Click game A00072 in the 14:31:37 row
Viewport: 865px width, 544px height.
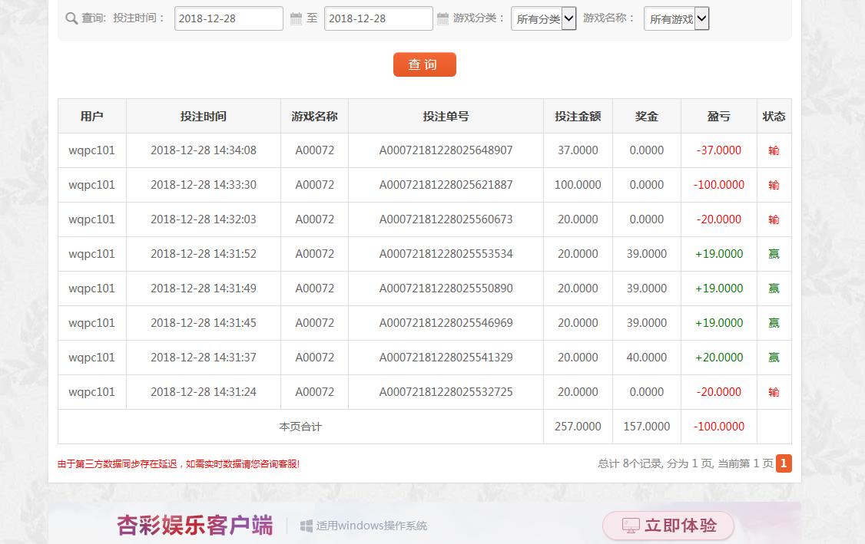pos(314,358)
